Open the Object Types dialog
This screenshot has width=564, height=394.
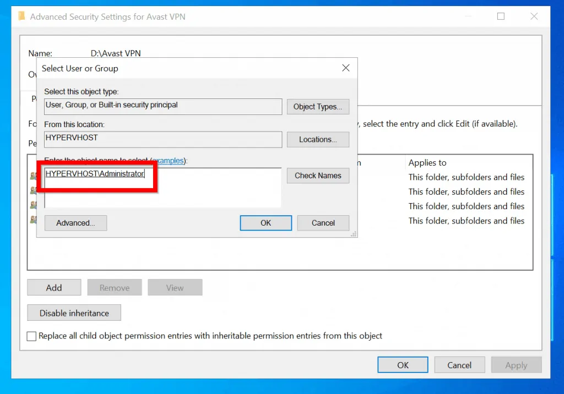(318, 107)
